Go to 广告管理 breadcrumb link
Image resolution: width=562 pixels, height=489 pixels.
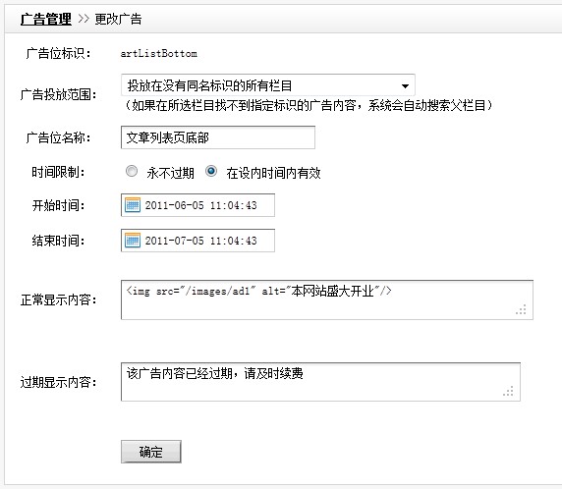[x=46, y=19]
